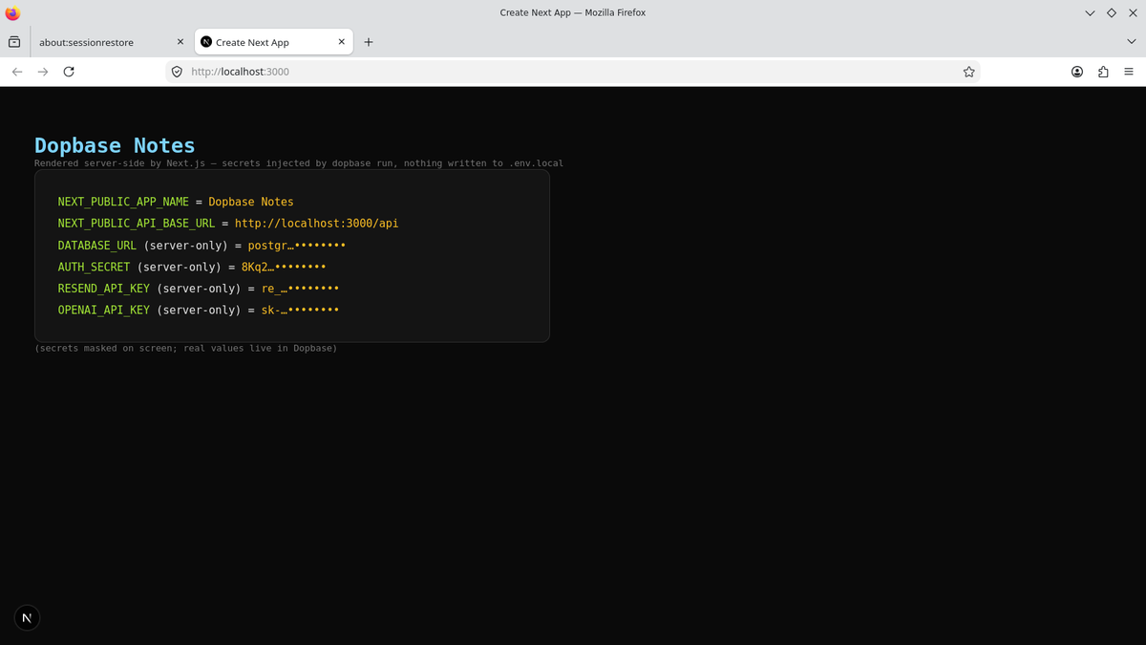Click the NEXT_PUBLIC_API_BASE_URL variable label
Viewport: 1146px width, 645px height.
tap(137, 224)
